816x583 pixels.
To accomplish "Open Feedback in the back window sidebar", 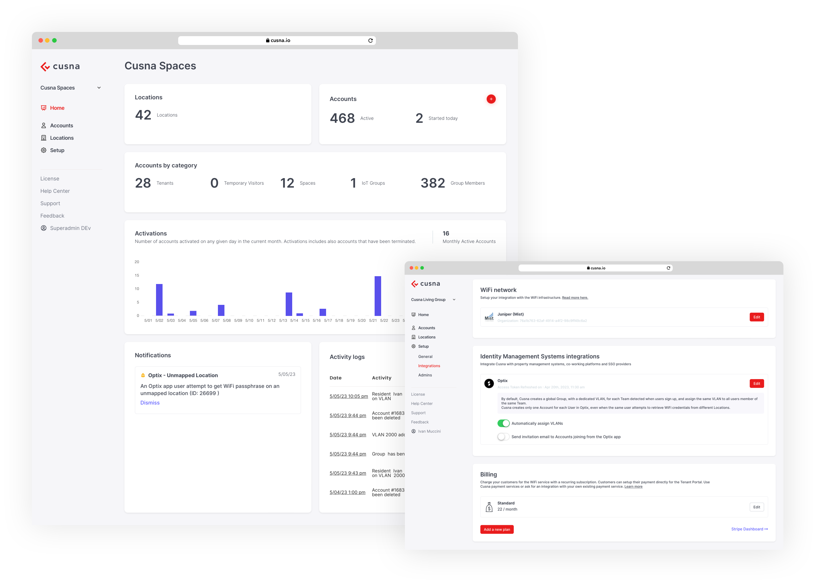I will [52, 216].
